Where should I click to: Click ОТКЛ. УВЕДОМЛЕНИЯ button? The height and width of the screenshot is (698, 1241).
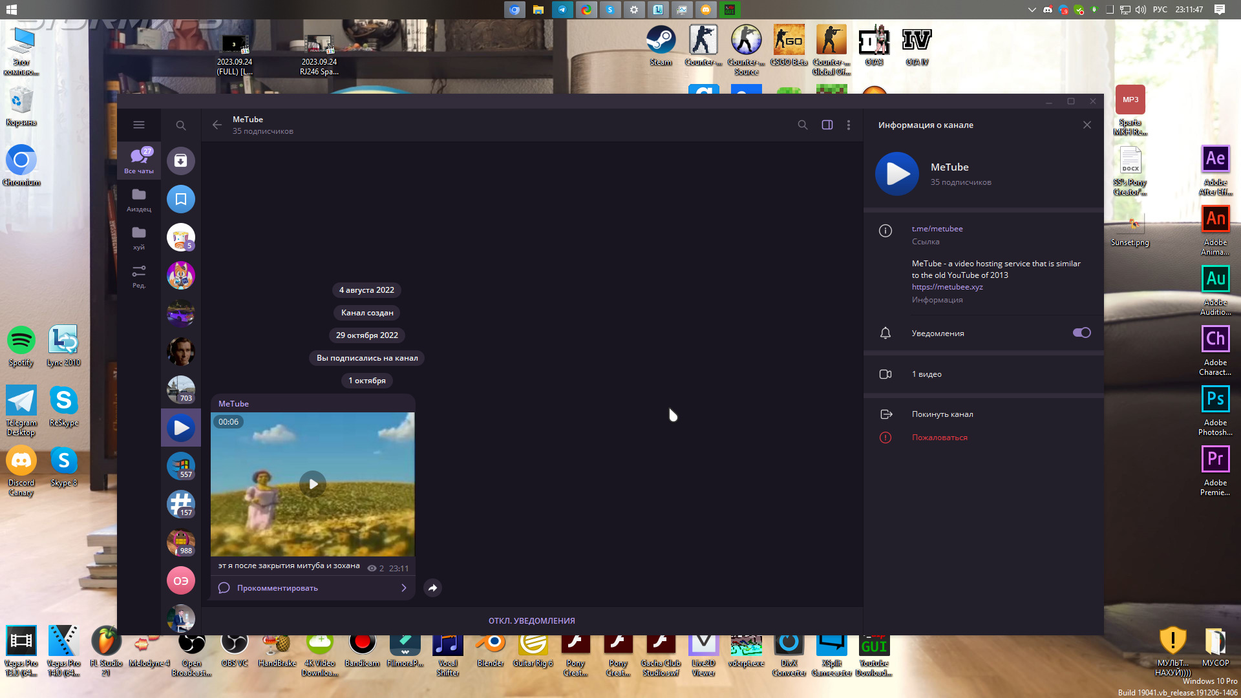click(531, 620)
